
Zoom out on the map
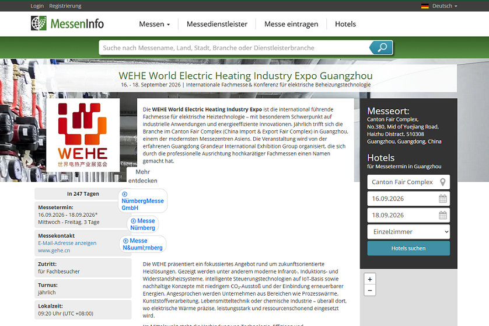369,290
